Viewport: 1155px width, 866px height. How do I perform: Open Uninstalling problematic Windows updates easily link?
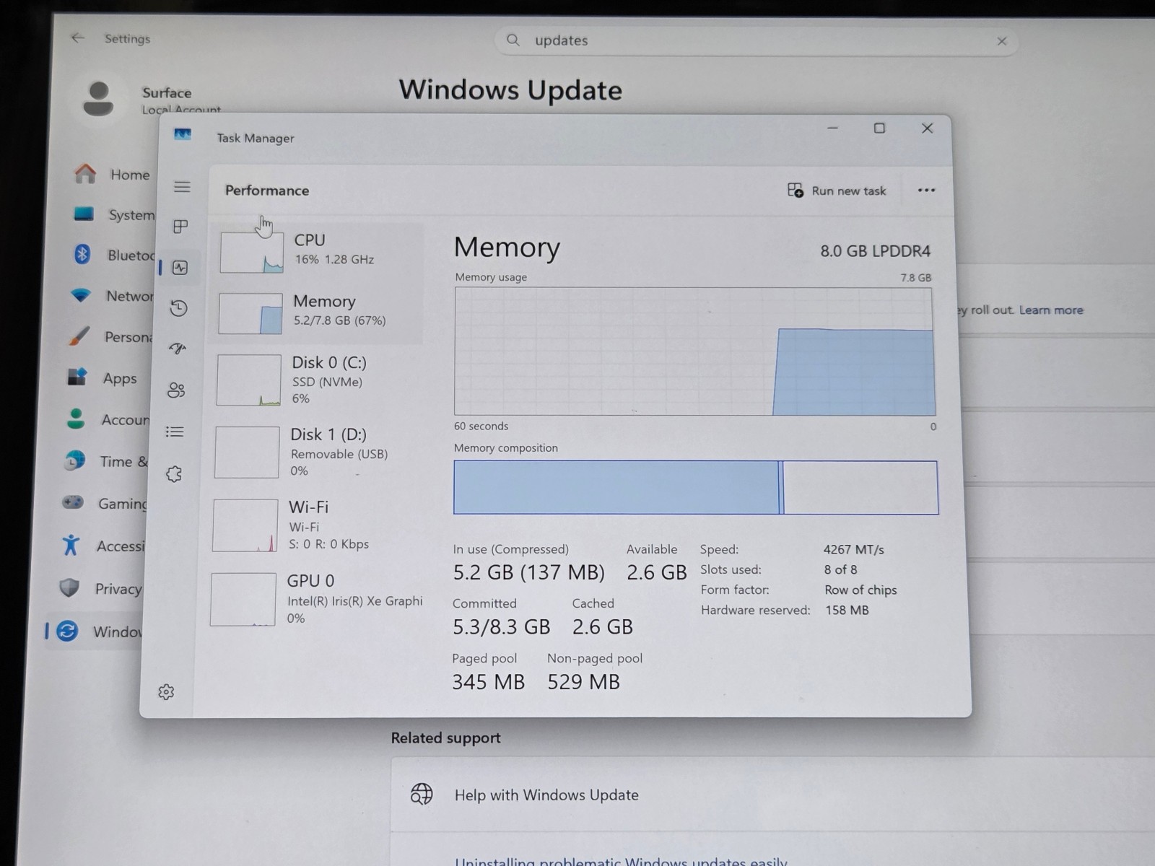point(621,860)
